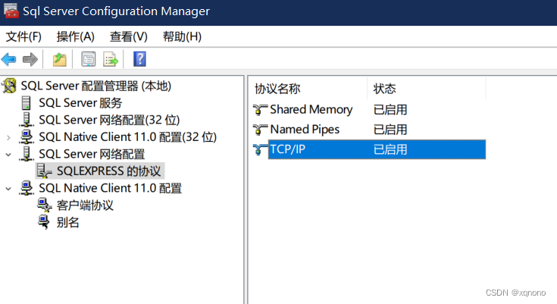Click the Shared Memory protocol icon
Screen dimensions: 557x304
[x=260, y=109]
